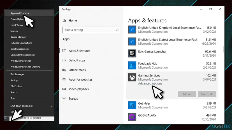Screen dimensions: 232x130
Task: Click the 491 MB size of GOG GALAXY
Action: pyautogui.click(x=211, y=115)
